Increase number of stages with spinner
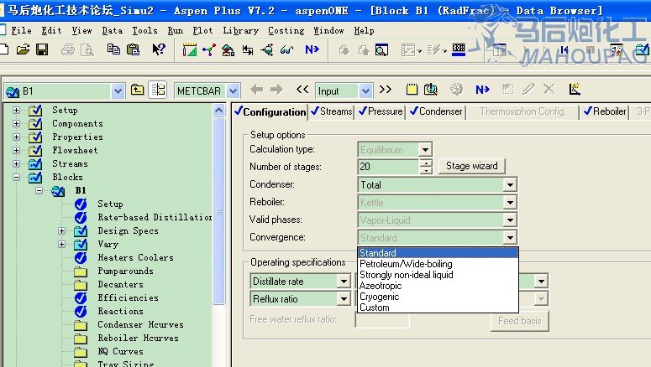 [426, 163]
